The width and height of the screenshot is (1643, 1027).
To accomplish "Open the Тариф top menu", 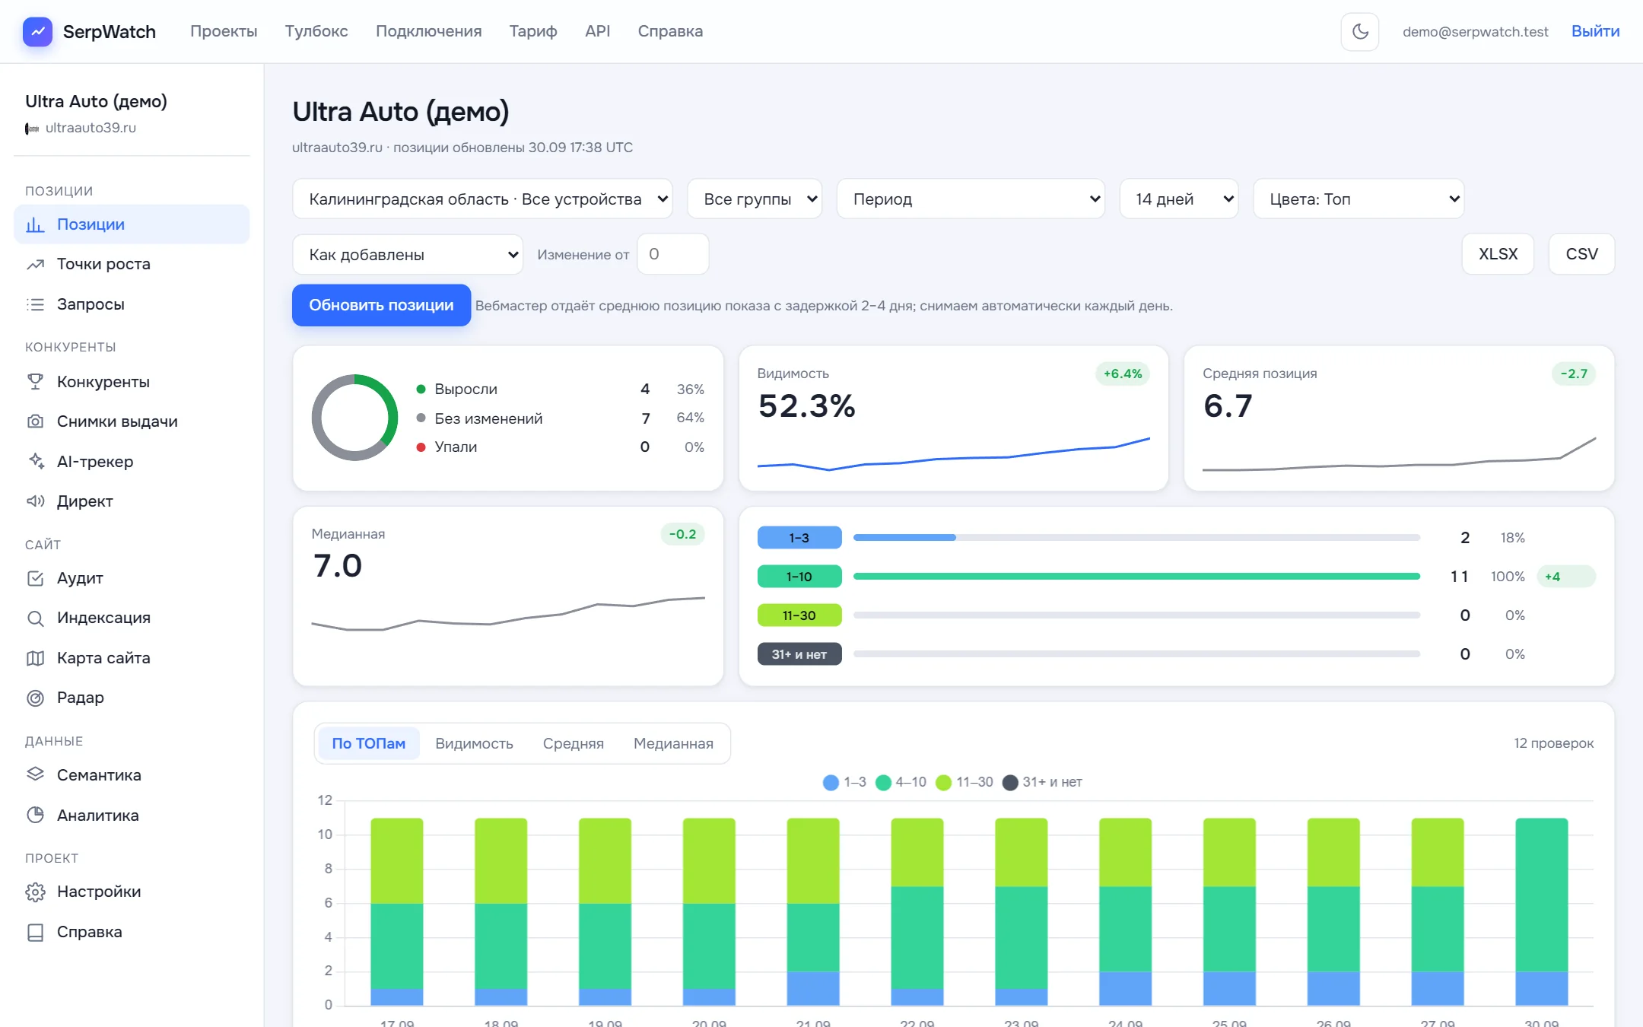I will click(533, 31).
